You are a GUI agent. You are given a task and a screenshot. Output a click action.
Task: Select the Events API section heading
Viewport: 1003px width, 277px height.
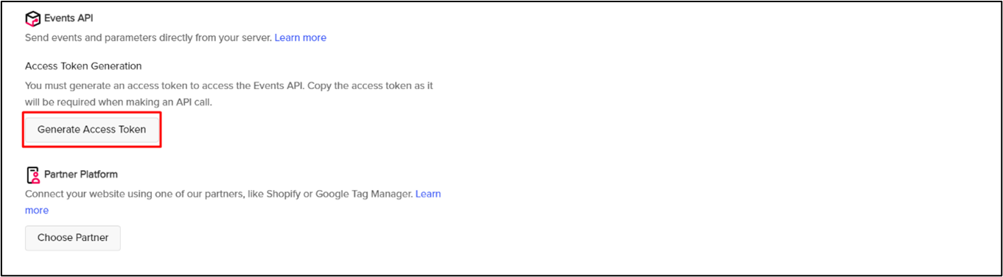coord(69,18)
